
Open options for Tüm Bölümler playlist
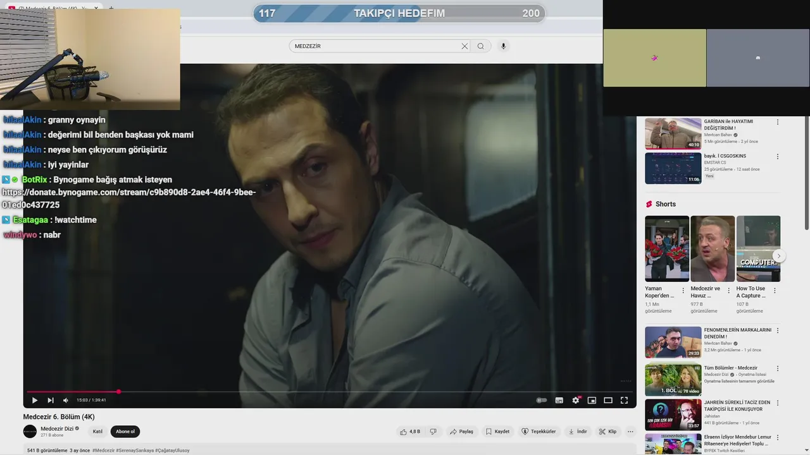[x=778, y=368]
